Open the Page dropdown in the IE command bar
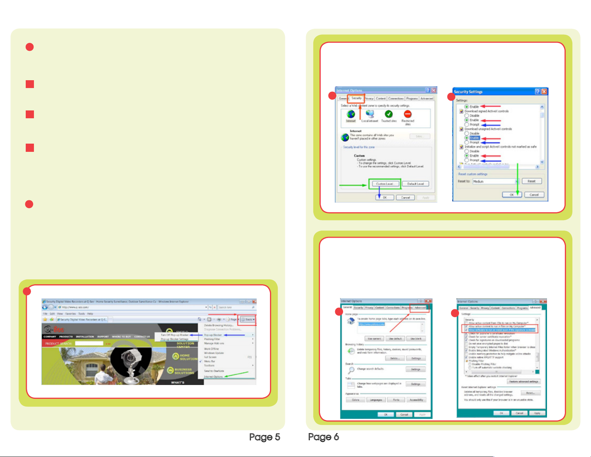This screenshot has width=591, height=457. (233, 319)
